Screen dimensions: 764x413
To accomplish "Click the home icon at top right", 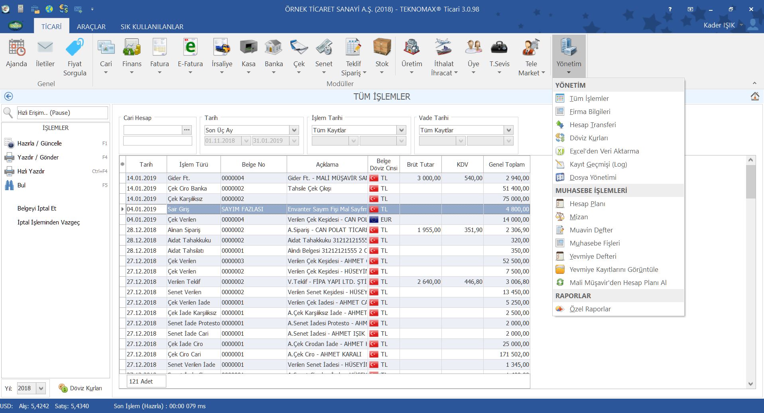I will click(x=754, y=96).
